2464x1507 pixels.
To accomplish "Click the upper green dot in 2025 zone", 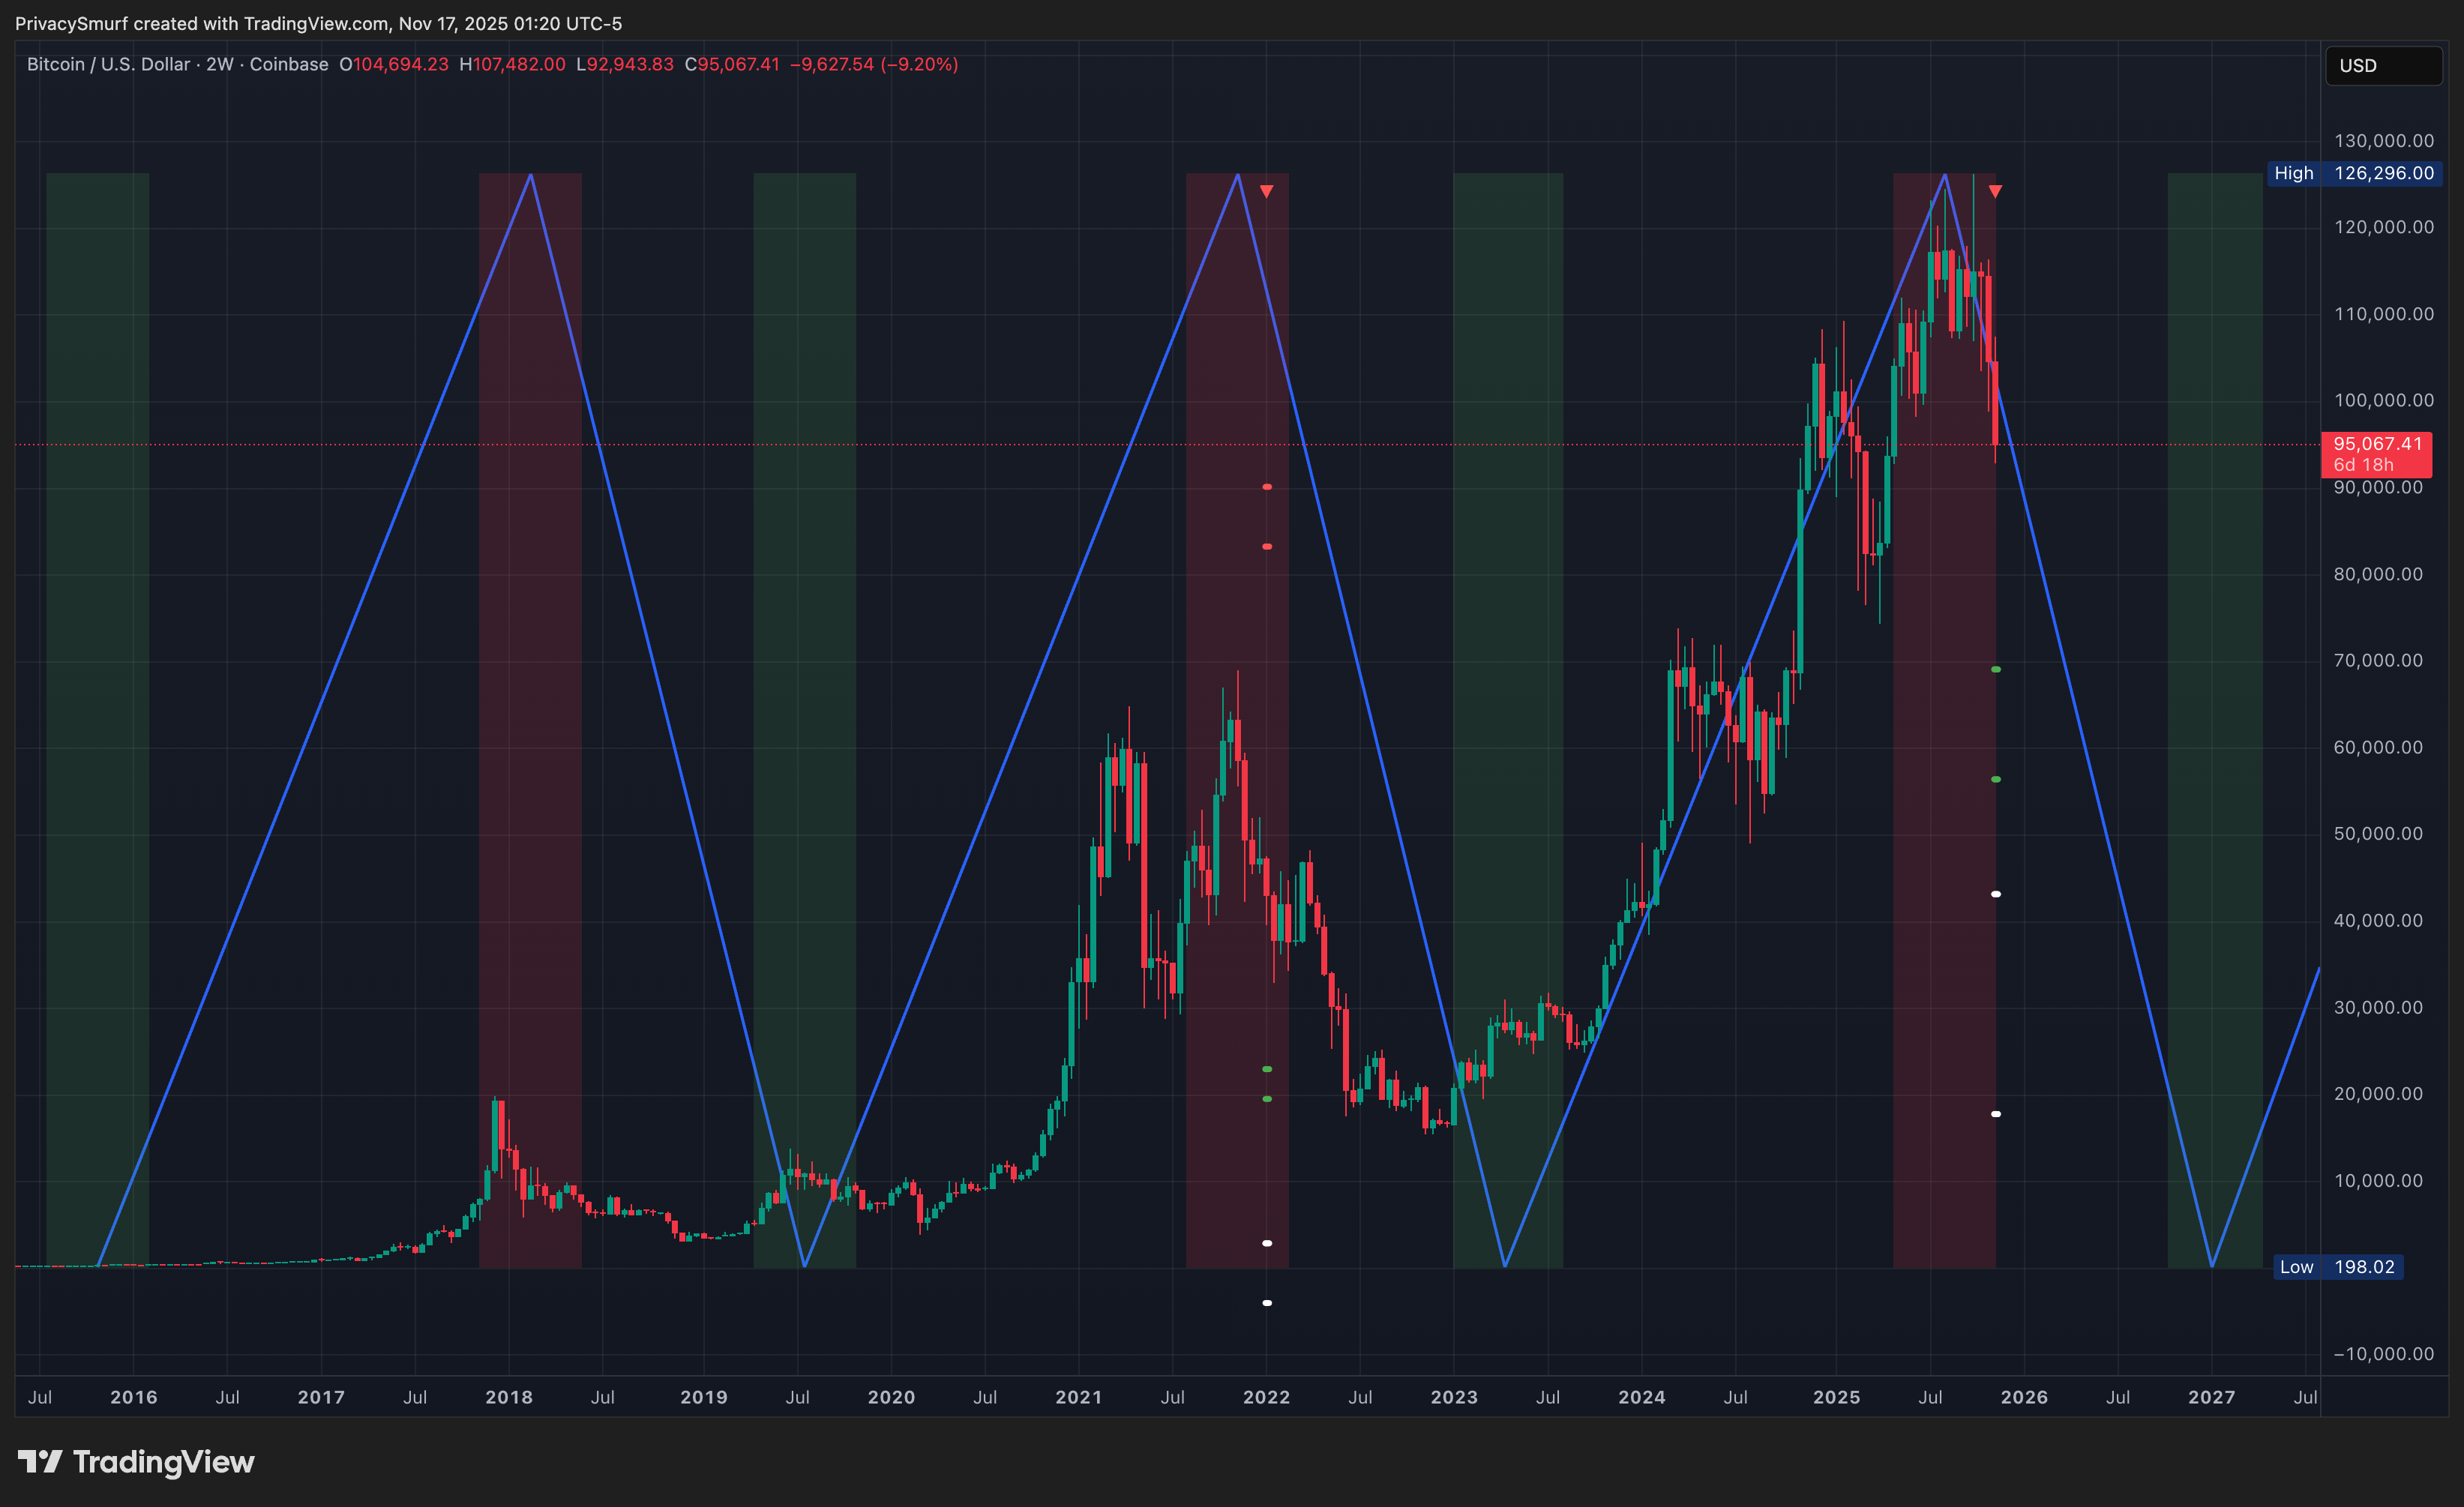I will click(1996, 669).
